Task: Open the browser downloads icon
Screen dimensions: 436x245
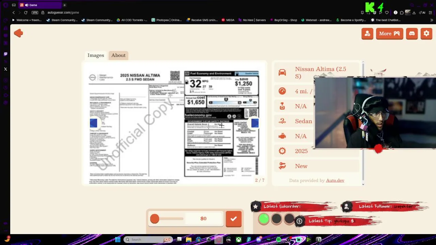Action: click(x=414, y=13)
